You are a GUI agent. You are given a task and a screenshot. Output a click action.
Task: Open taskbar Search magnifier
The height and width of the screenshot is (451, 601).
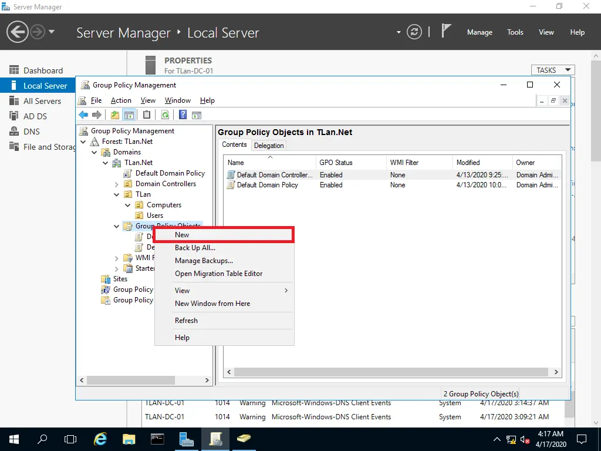pyautogui.click(x=42, y=439)
